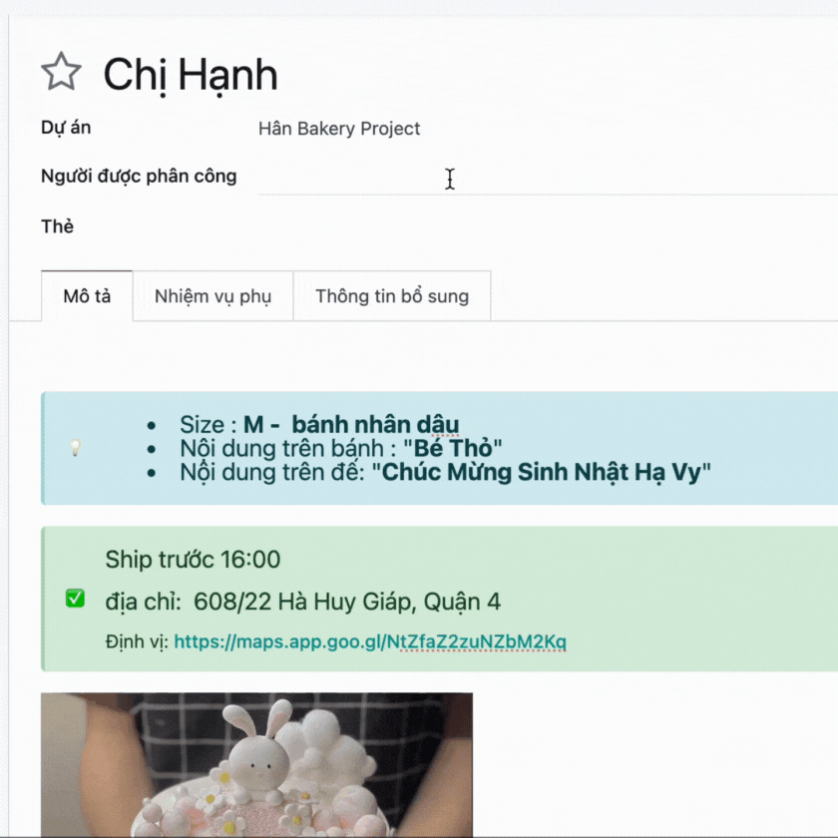This screenshot has width=838, height=838.
Task: Toggle the favorite star next to Chị Hạnh
Action: (61, 72)
